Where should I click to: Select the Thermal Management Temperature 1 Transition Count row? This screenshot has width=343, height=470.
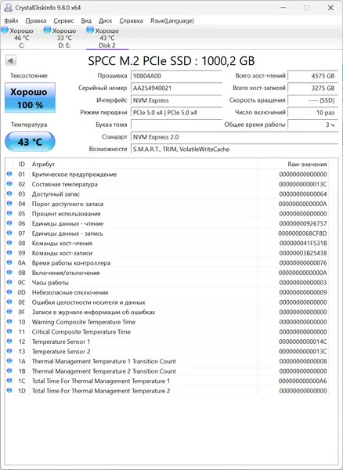coord(167,361)
